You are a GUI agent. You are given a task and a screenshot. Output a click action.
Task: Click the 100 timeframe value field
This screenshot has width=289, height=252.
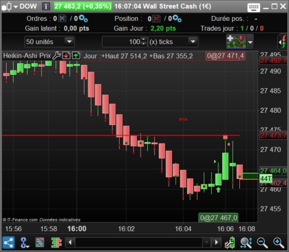tap(121, 42)
